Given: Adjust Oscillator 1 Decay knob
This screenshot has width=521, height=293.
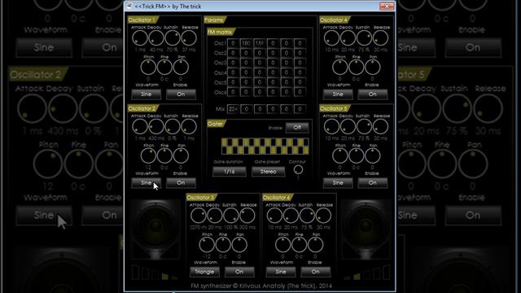Looking at the screenshot, I should pos(156,38).
